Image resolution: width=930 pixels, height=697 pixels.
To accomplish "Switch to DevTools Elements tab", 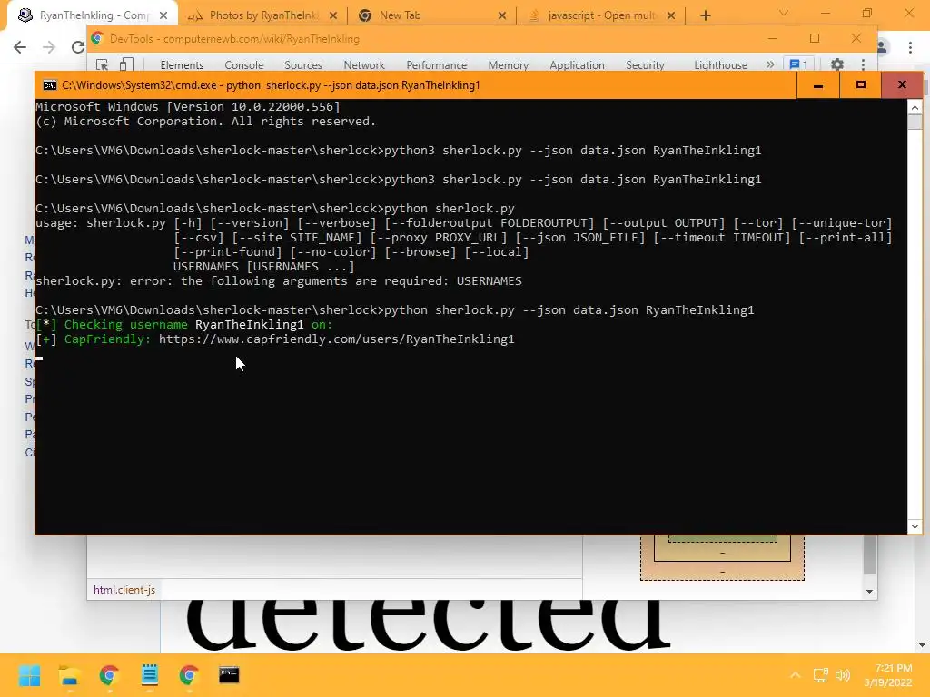I will [x=182, y=65].
